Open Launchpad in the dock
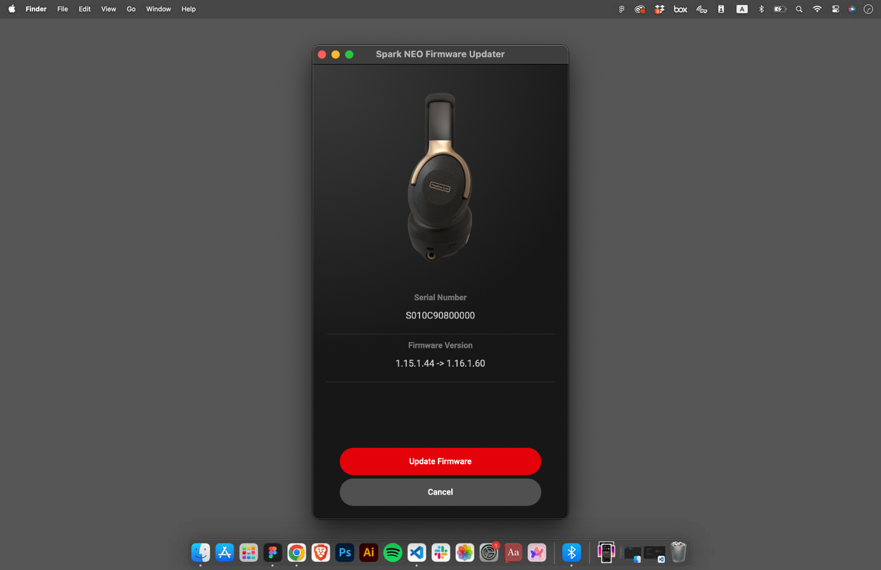Screen dimensions: 881x570 click(248, 552)
